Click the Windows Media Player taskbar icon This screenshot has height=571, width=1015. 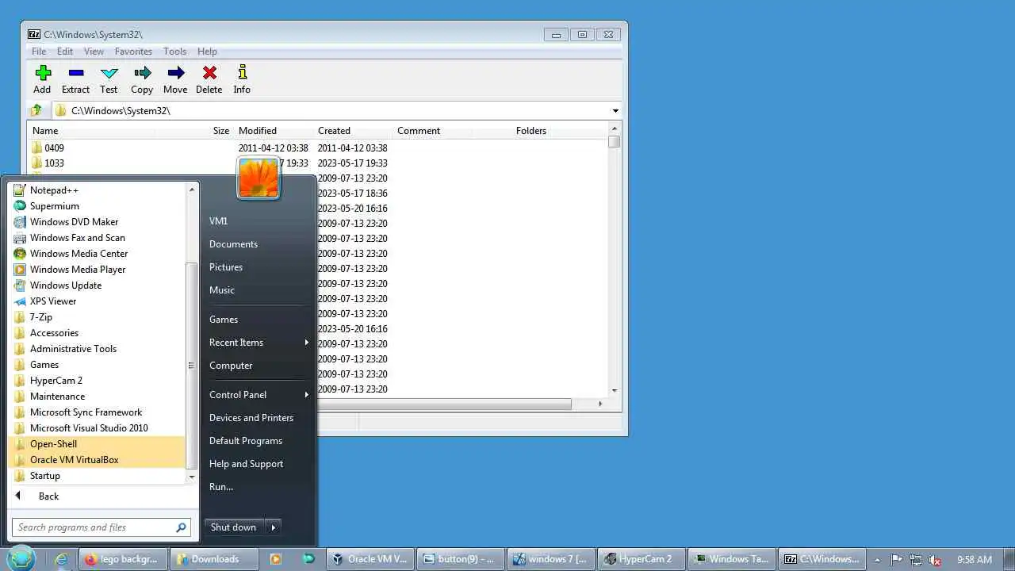(276, 559)
